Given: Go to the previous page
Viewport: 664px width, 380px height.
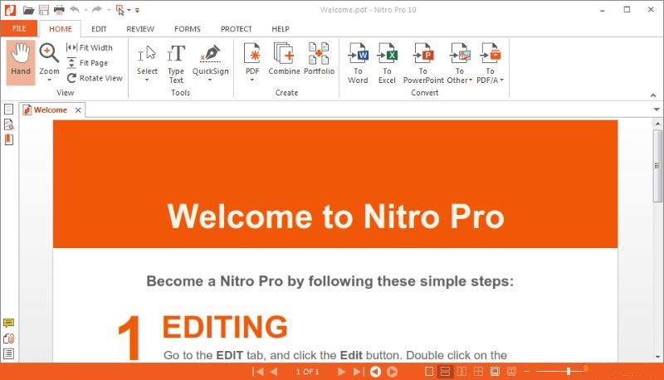Looking at the screenshot, I should click(x=274, y=372).
